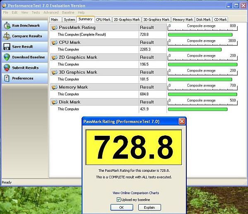Image resolution: width=248 pixels, height=214 pixels.
Task: Switch to the System tab
Action: (x=69, y=19)
